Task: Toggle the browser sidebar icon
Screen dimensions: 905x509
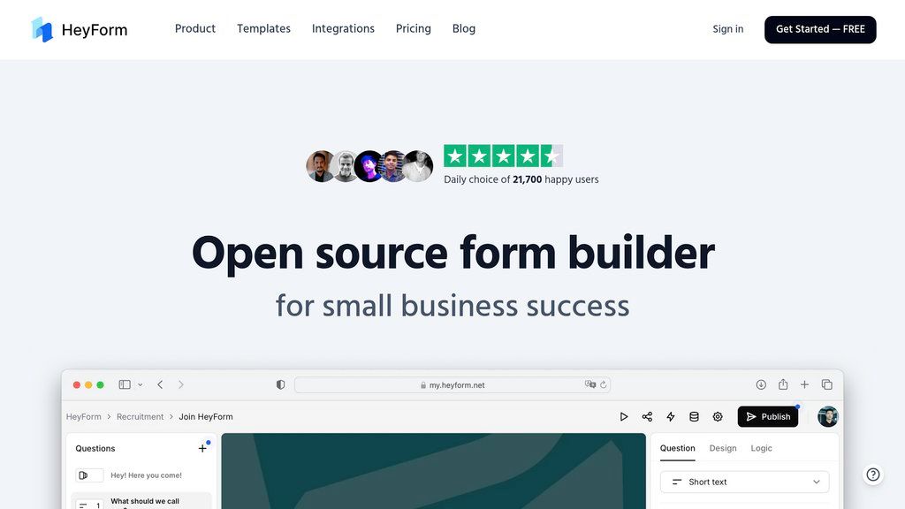Action: pyautogui.click(x=125, y=384)
